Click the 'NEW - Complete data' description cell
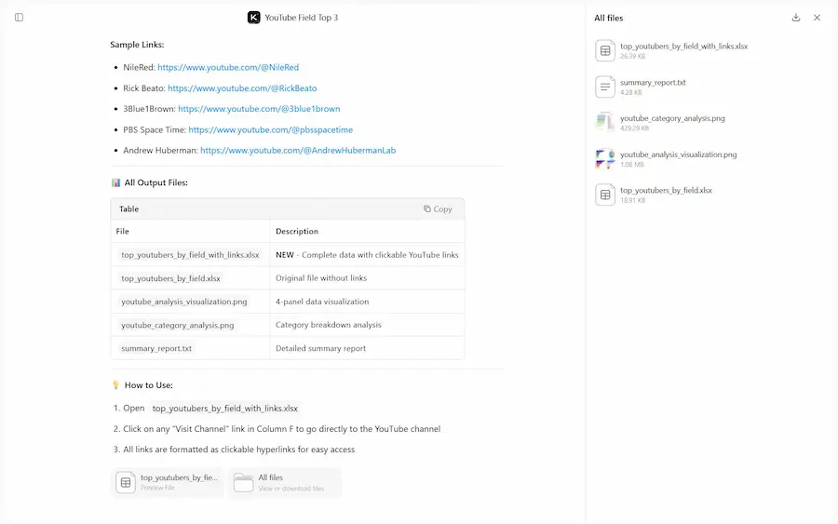 (367, 255)
